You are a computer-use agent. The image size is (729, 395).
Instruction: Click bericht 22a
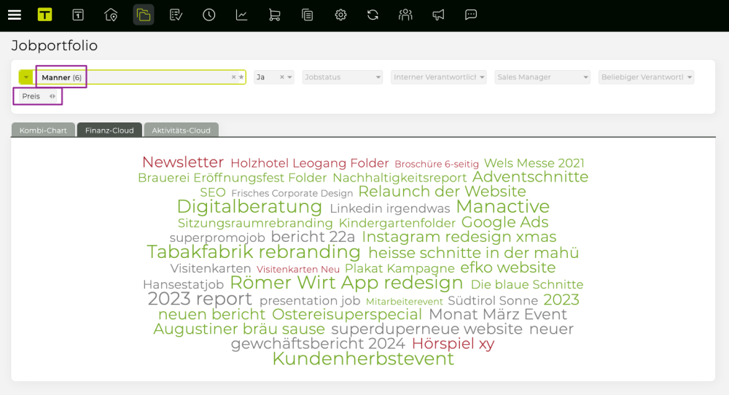[x=313, y=237]
